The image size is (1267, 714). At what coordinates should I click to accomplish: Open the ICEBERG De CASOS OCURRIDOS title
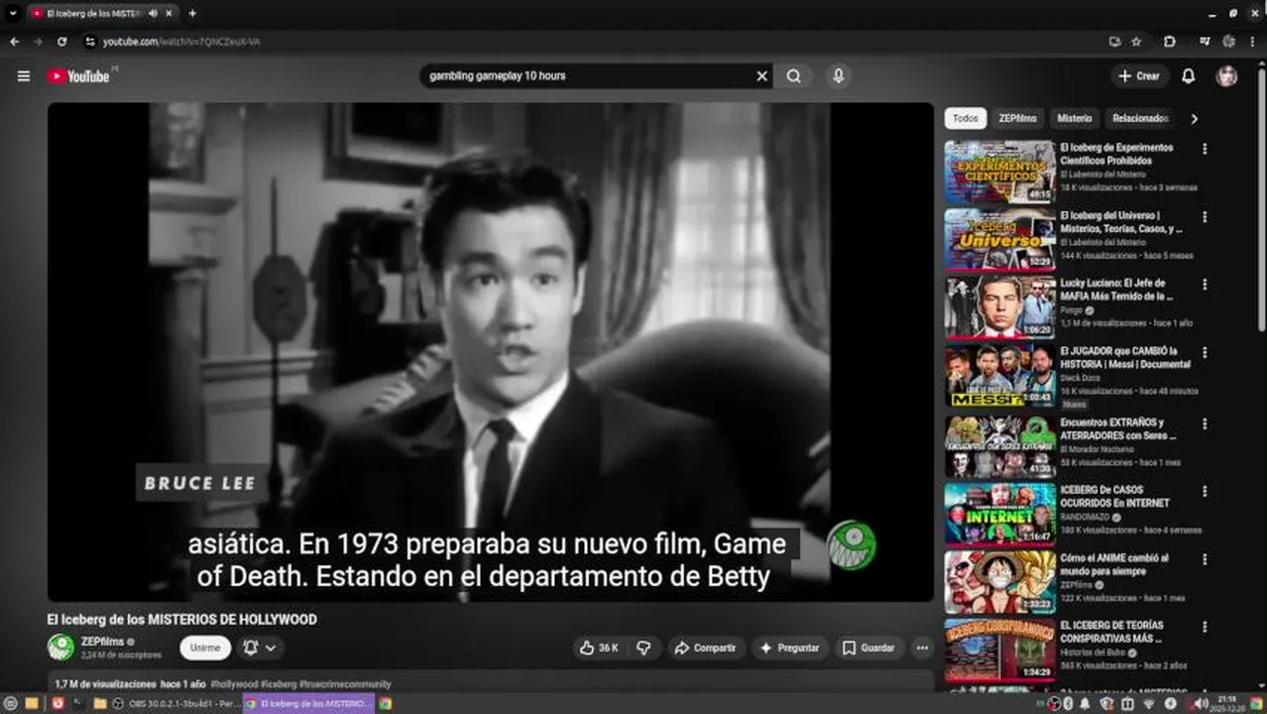[x=1115, y=496]
